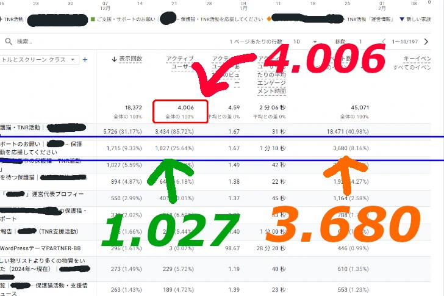Go to previous page with left chevron
444x296 pixels.
tap(383, 42)
